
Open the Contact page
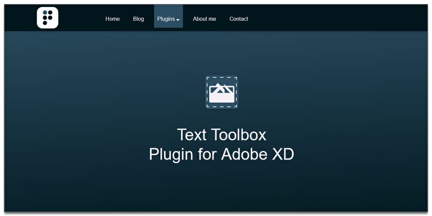point(239,19)
